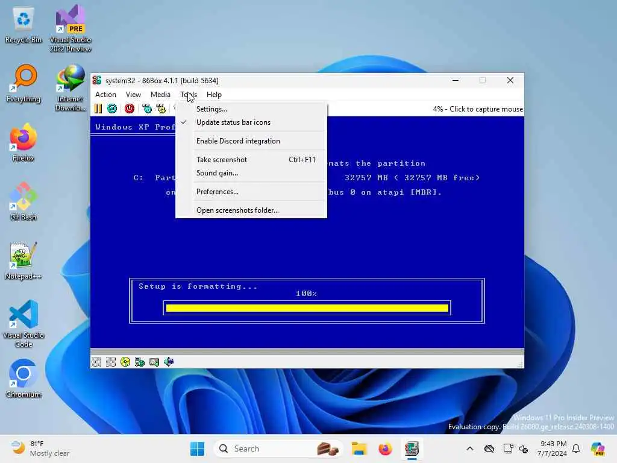Open notifications bell icon
Image resolution: width=617 pixels, height=463 pixels.
[x=576, y=449]
